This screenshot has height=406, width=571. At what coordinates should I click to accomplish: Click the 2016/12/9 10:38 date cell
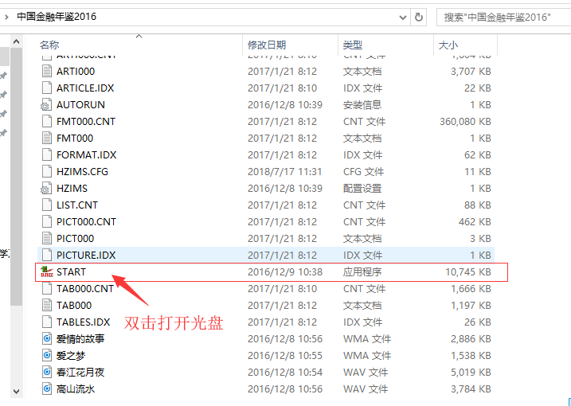[x=285, y=272]
